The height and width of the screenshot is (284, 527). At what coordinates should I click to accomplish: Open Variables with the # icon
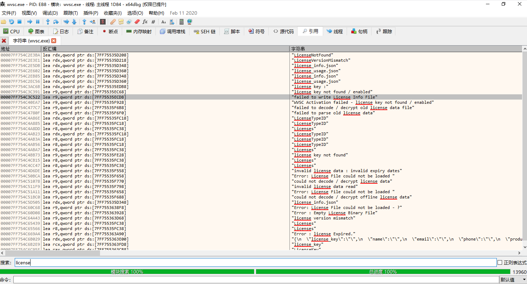[x=153, y=22]
